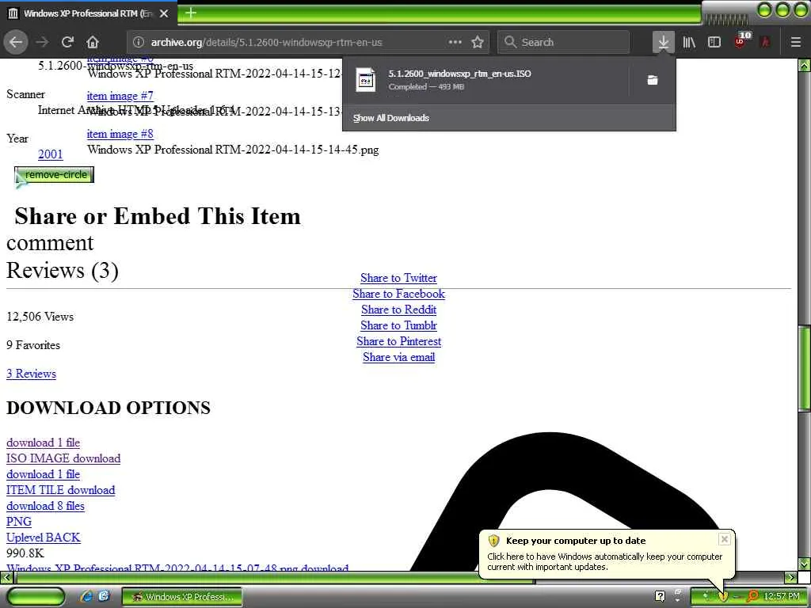
Task: Show site information for archive.org
Action: coord(138,43)
